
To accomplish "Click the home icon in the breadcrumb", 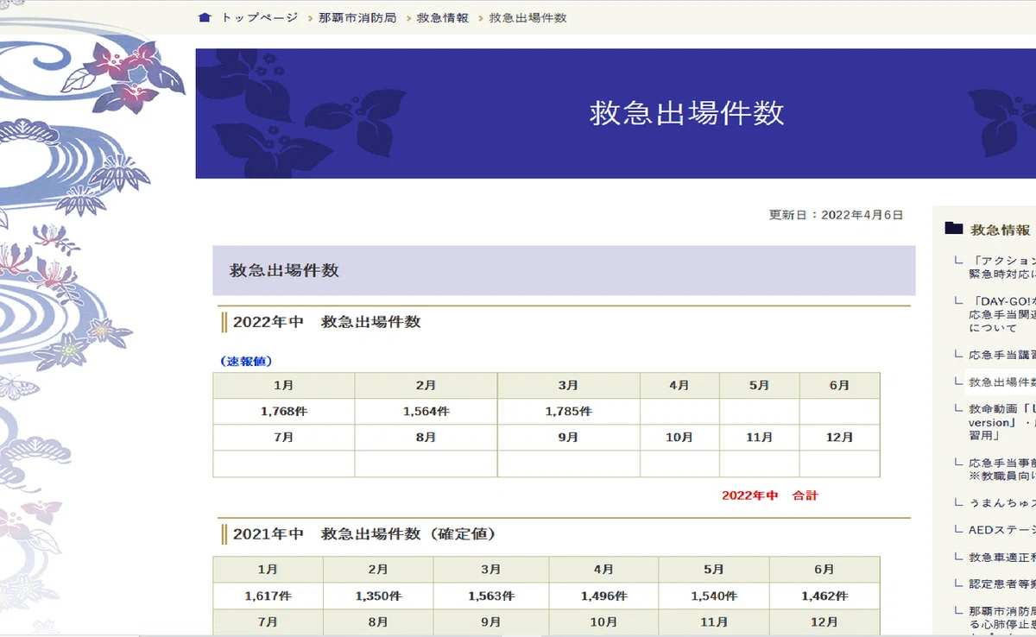I will pos(205,17).
